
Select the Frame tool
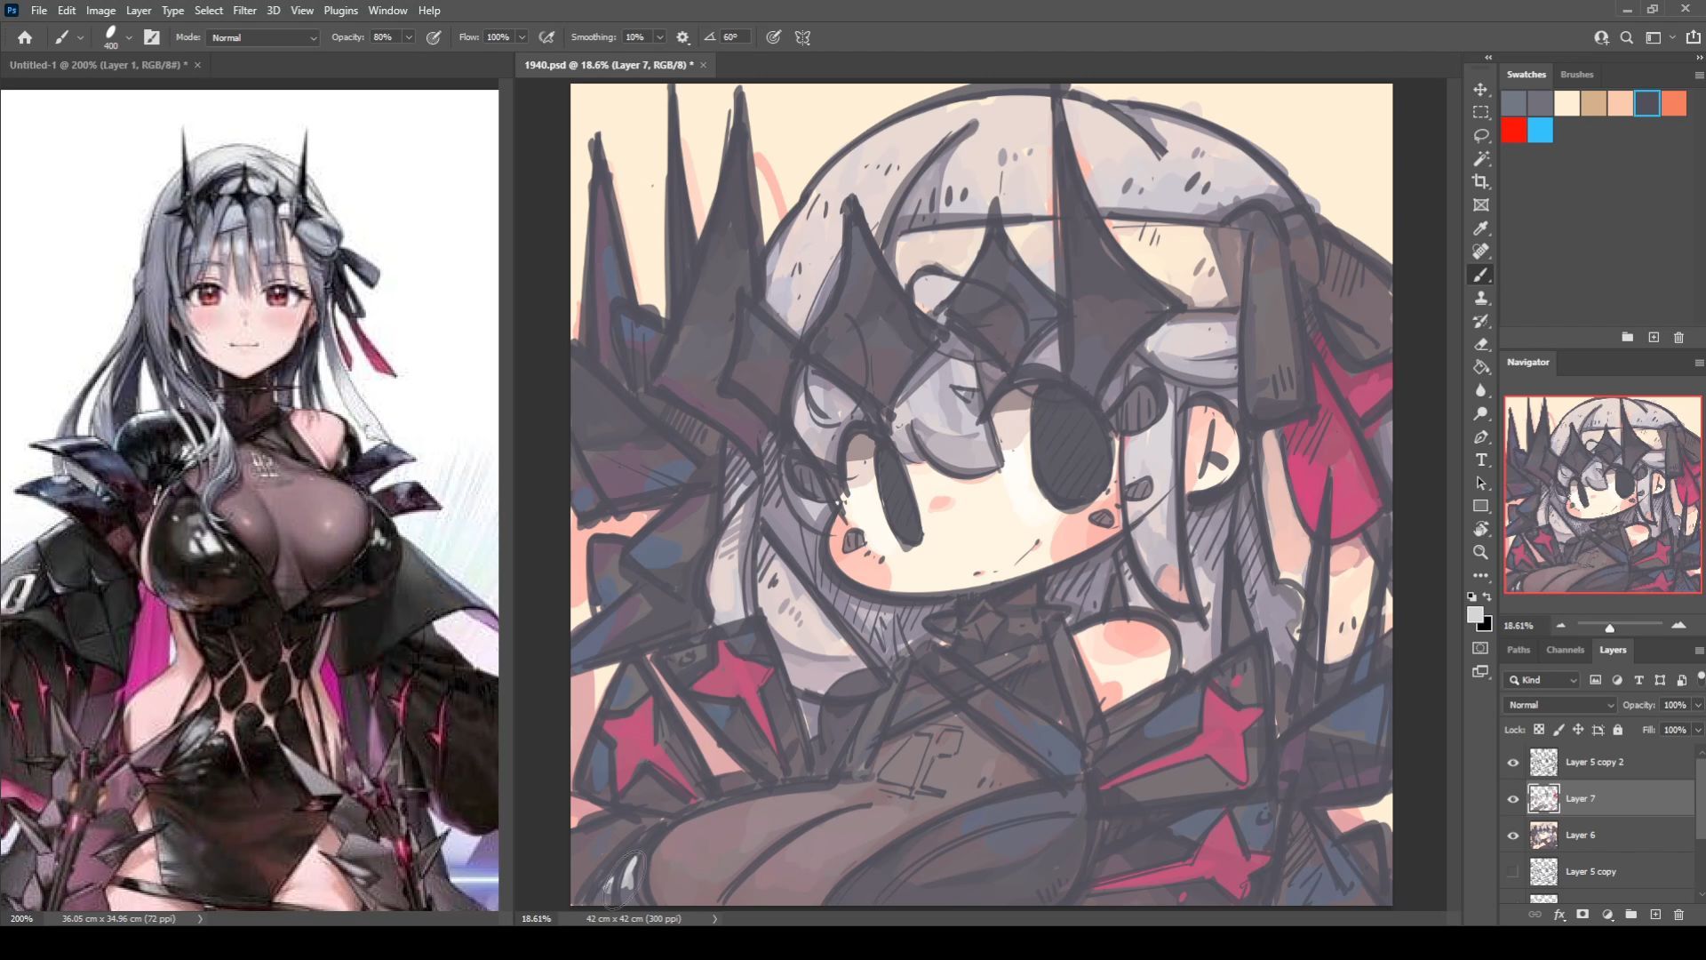click(1480, 205)
